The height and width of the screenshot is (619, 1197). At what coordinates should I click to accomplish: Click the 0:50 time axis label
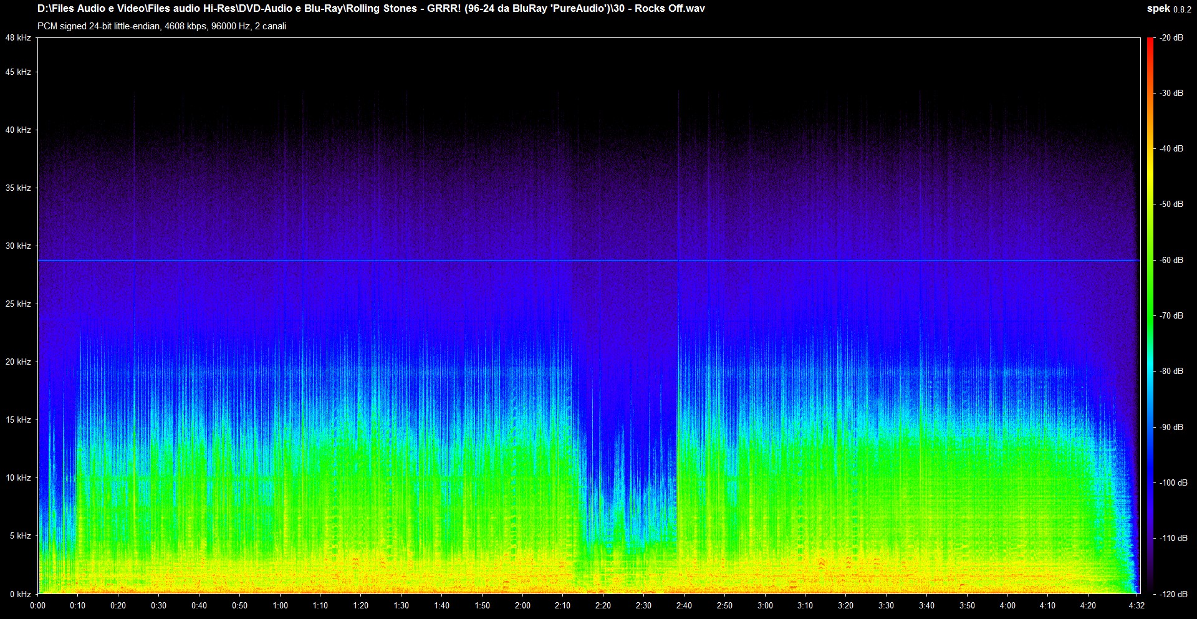click(239, 606)
